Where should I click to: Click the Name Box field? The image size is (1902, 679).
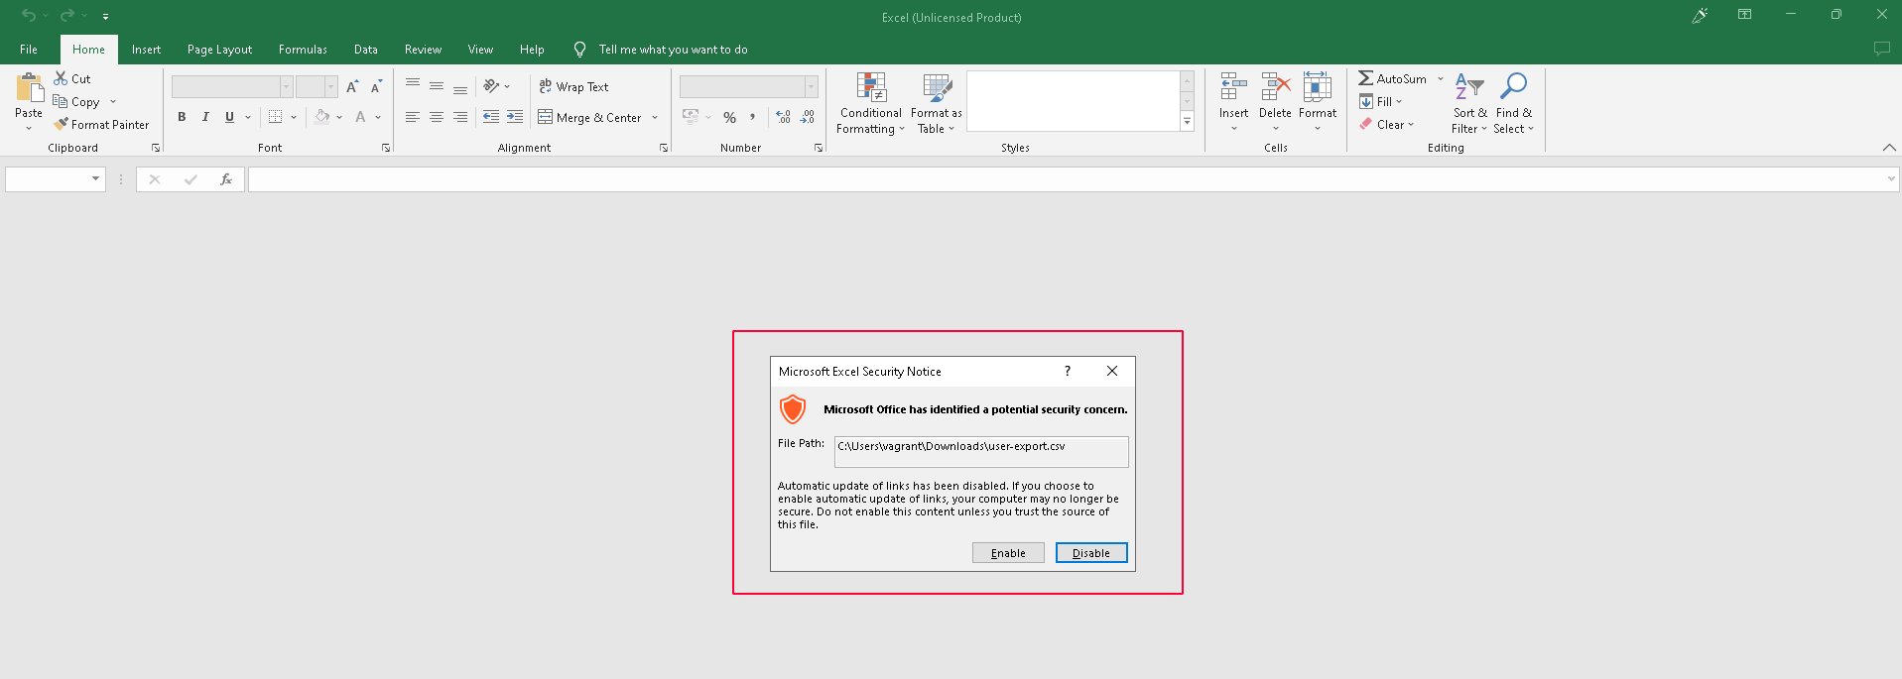point(56,179)
